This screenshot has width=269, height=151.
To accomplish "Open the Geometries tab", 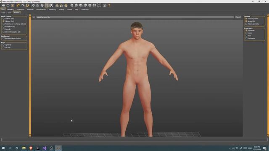I will (x=21, y=9).
